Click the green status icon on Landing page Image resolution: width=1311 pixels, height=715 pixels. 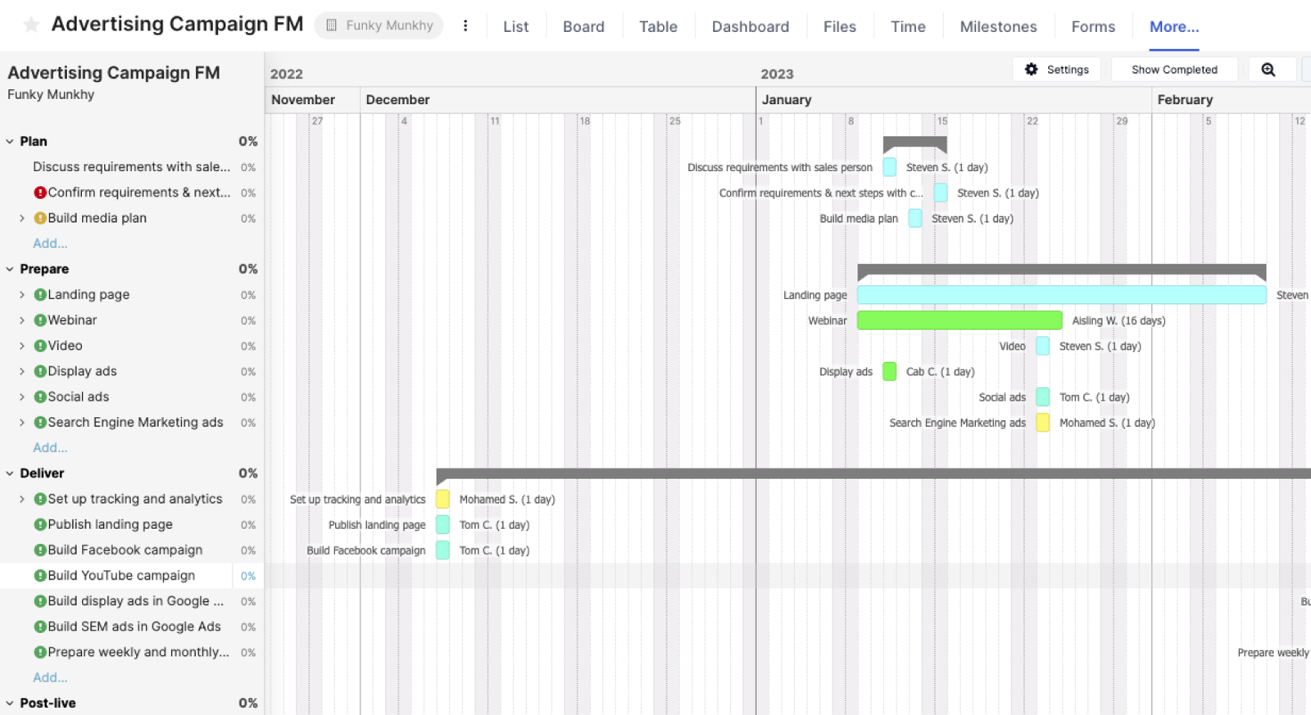[x=40, y=295]
